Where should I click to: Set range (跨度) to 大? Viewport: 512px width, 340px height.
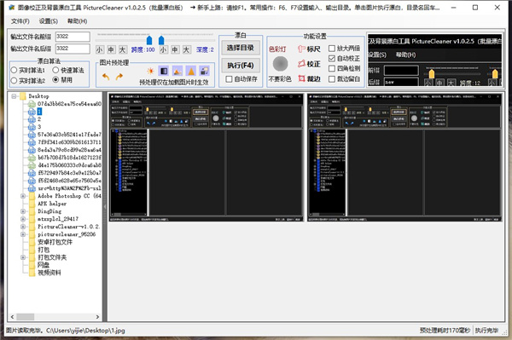[x=122, y=49]
